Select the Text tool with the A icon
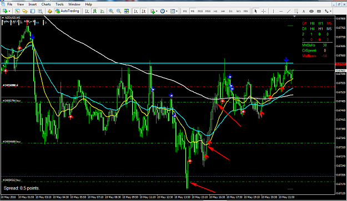The image size is (347, 201). pos(304,11)
